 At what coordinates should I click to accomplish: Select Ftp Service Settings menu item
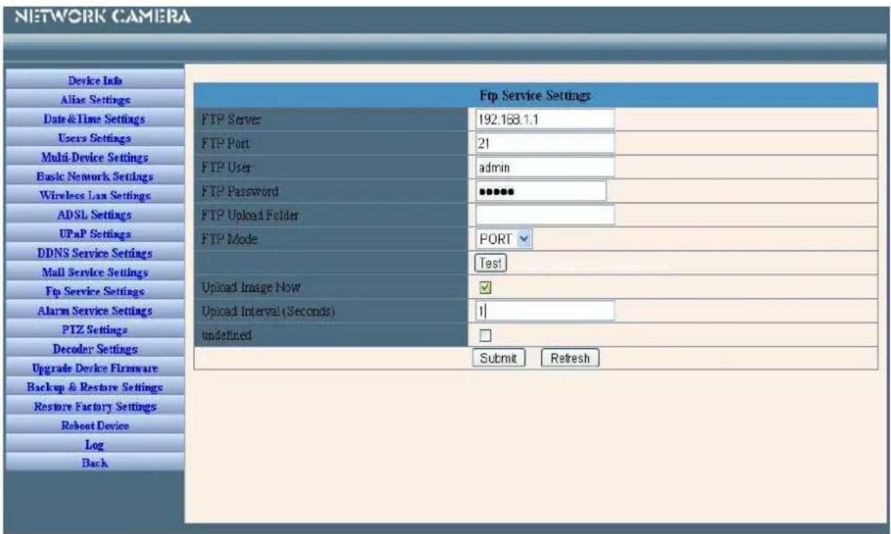pos(95,292)
